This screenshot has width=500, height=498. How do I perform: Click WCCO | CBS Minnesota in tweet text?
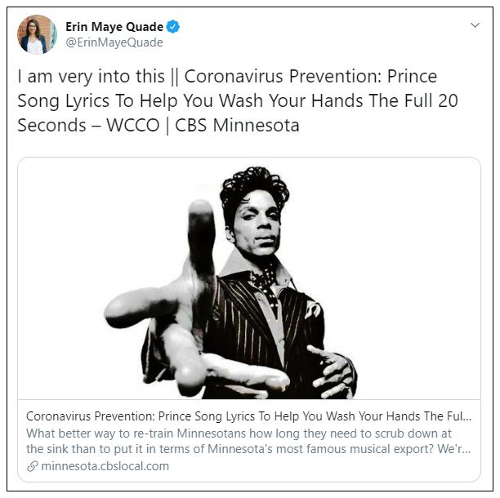[x=203, y=125]
